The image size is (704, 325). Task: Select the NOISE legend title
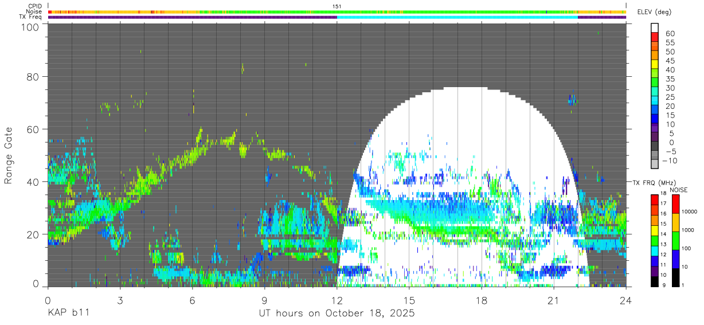(678, 190)
